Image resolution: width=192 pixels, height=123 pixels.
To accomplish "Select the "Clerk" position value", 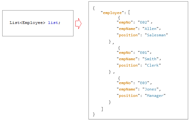I will coord(153,65).
